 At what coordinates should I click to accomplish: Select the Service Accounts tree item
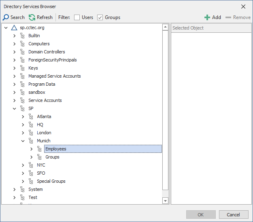[x=45, y=100]
